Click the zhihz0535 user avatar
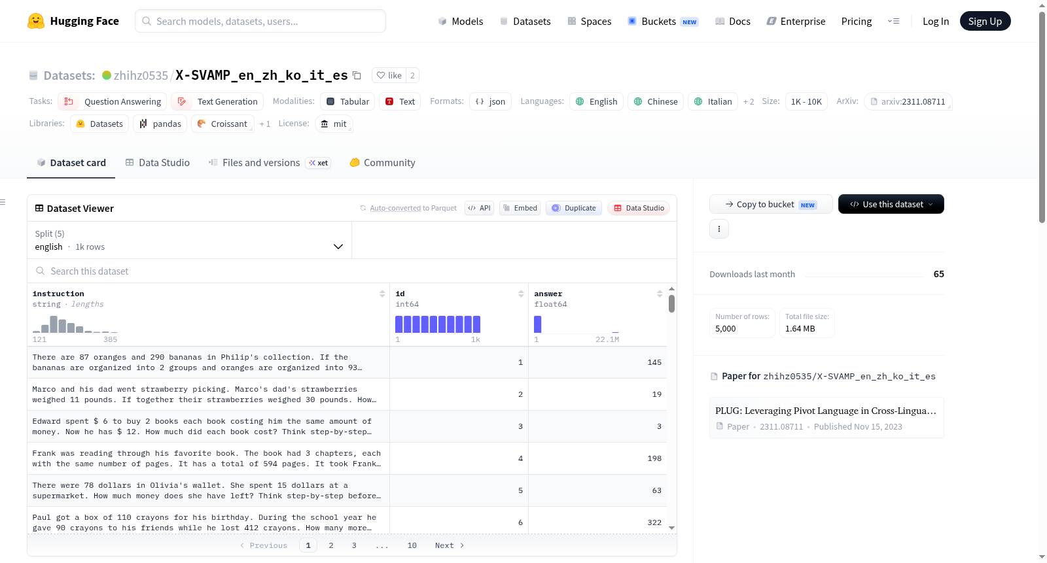1047x563 pixels. [107, 75]
